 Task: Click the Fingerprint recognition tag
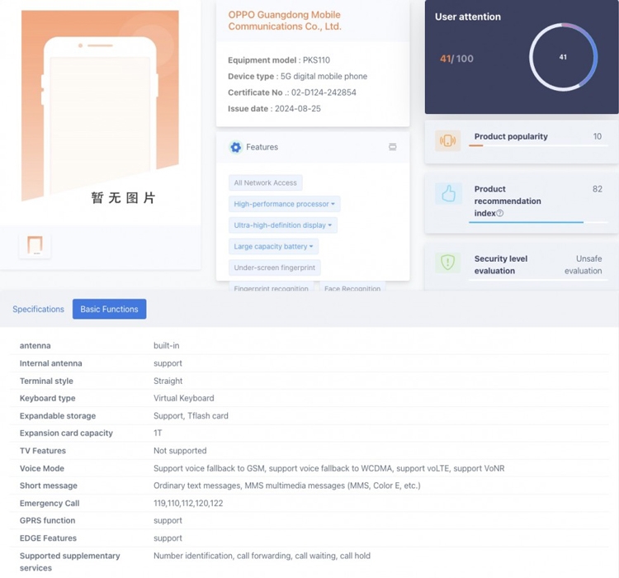click(x=272, y=287)
